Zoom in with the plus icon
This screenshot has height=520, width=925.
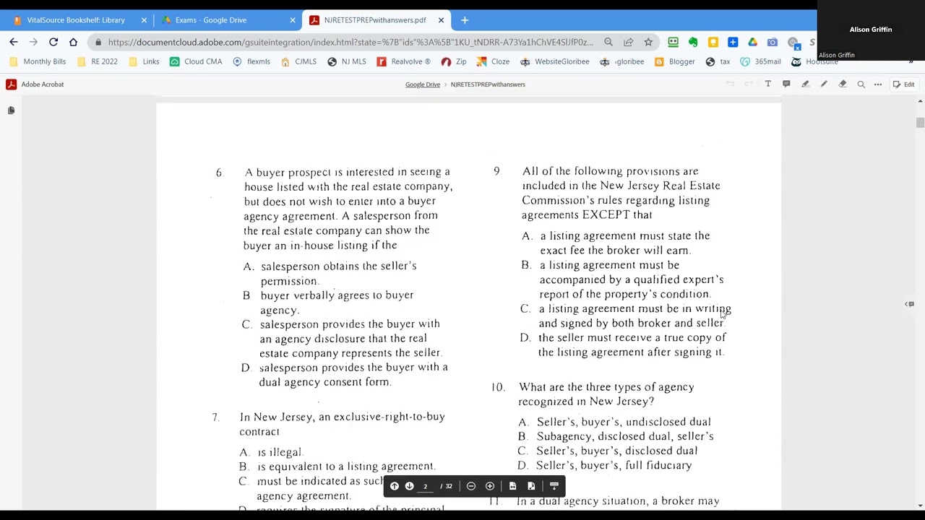[490, 486]
